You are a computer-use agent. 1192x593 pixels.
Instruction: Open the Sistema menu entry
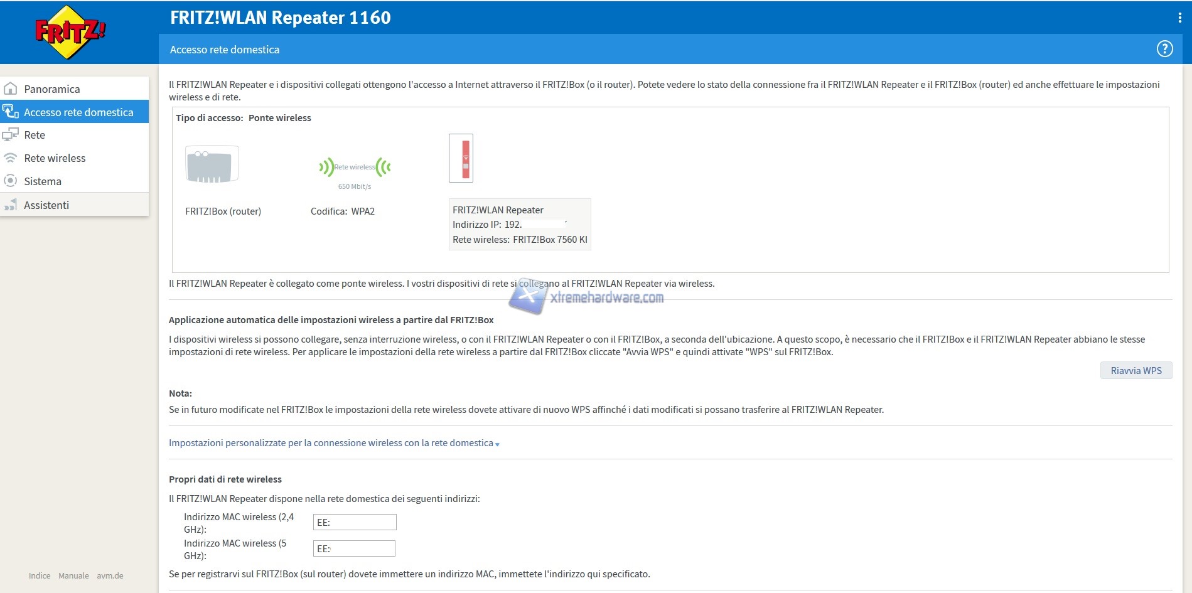[x=43, y=181]
